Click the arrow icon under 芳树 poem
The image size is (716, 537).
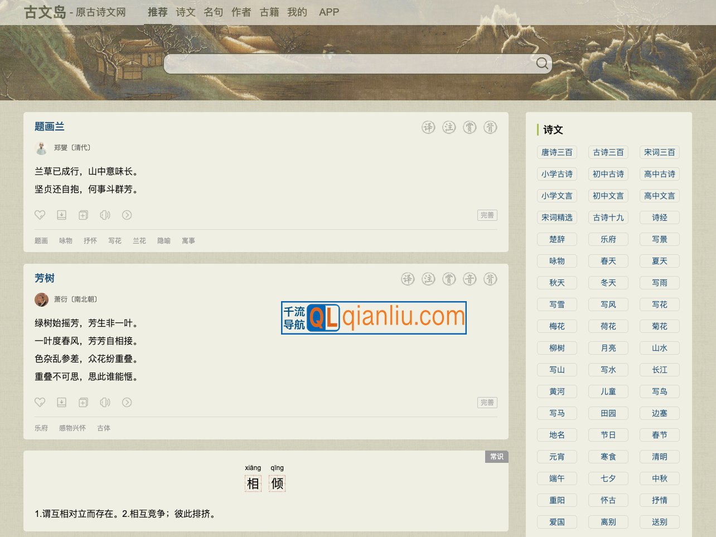pos(127,403)
